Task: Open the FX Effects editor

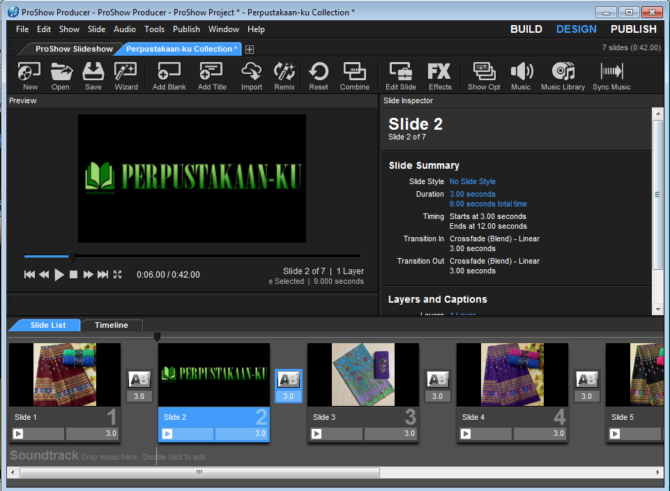Action: (x=439, y=75)
